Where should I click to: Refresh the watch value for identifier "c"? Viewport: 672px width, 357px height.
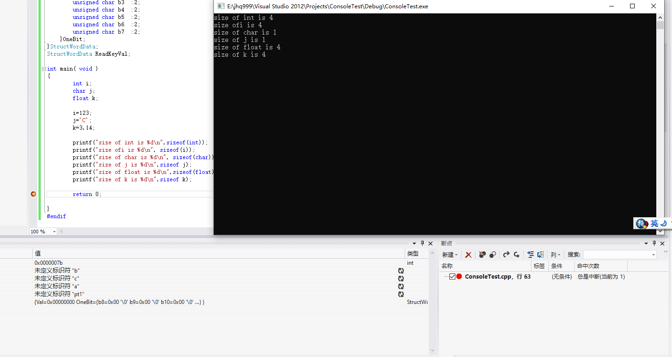(401, 279)
